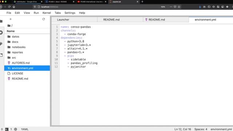The width and height of the screenshot is (233, 131).
Task: Click Ln 12, Col 16 cursor position indicator
Action: pos(183,129)
